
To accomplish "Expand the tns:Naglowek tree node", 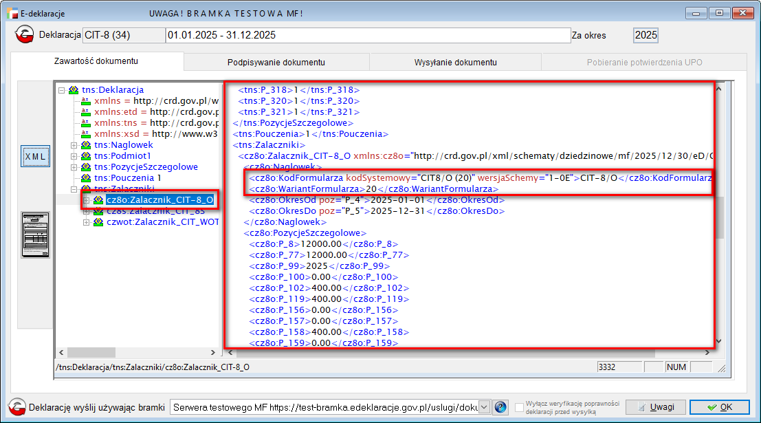I will click(x=74, y=145).
